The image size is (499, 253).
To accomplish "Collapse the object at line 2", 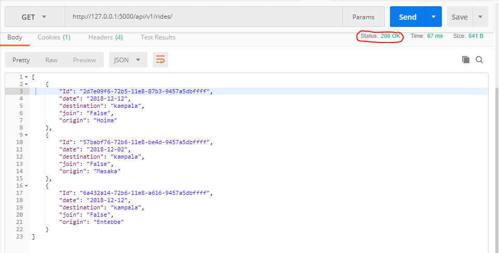I will 26,84.
